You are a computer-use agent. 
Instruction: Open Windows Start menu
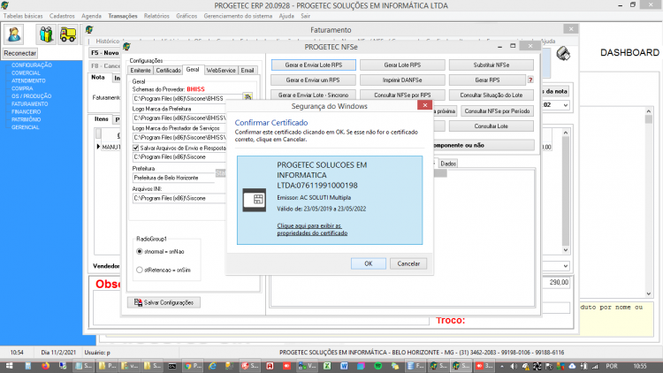[9, 366]
